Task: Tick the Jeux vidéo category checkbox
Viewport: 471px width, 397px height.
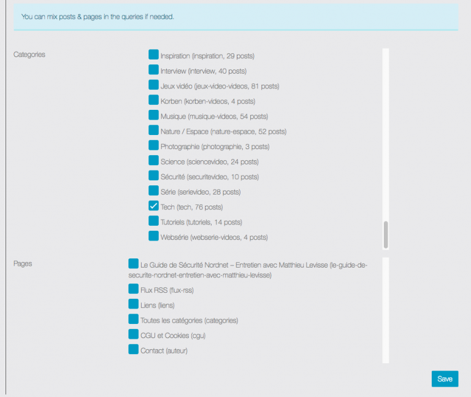Action: click(153, 85)
